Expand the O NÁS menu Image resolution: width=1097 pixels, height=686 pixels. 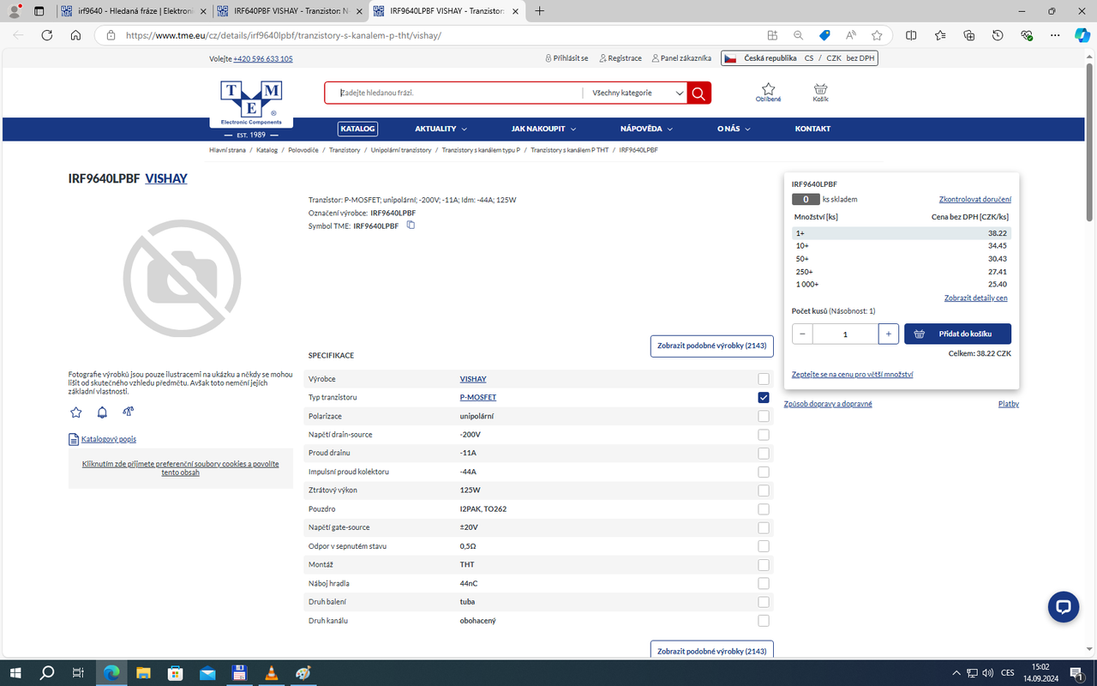[734, 129]
